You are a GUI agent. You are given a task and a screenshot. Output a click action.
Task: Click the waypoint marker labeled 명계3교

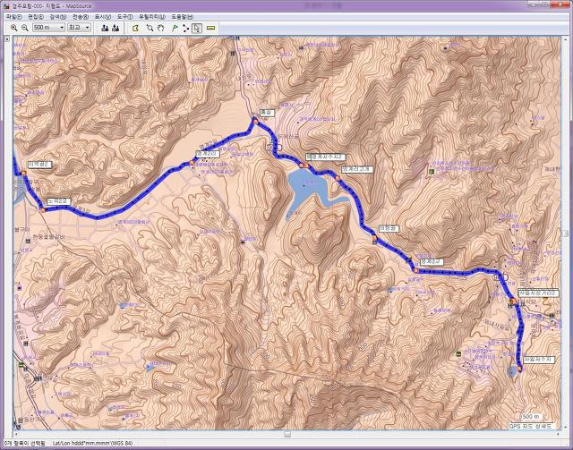(x=415, y=270)
